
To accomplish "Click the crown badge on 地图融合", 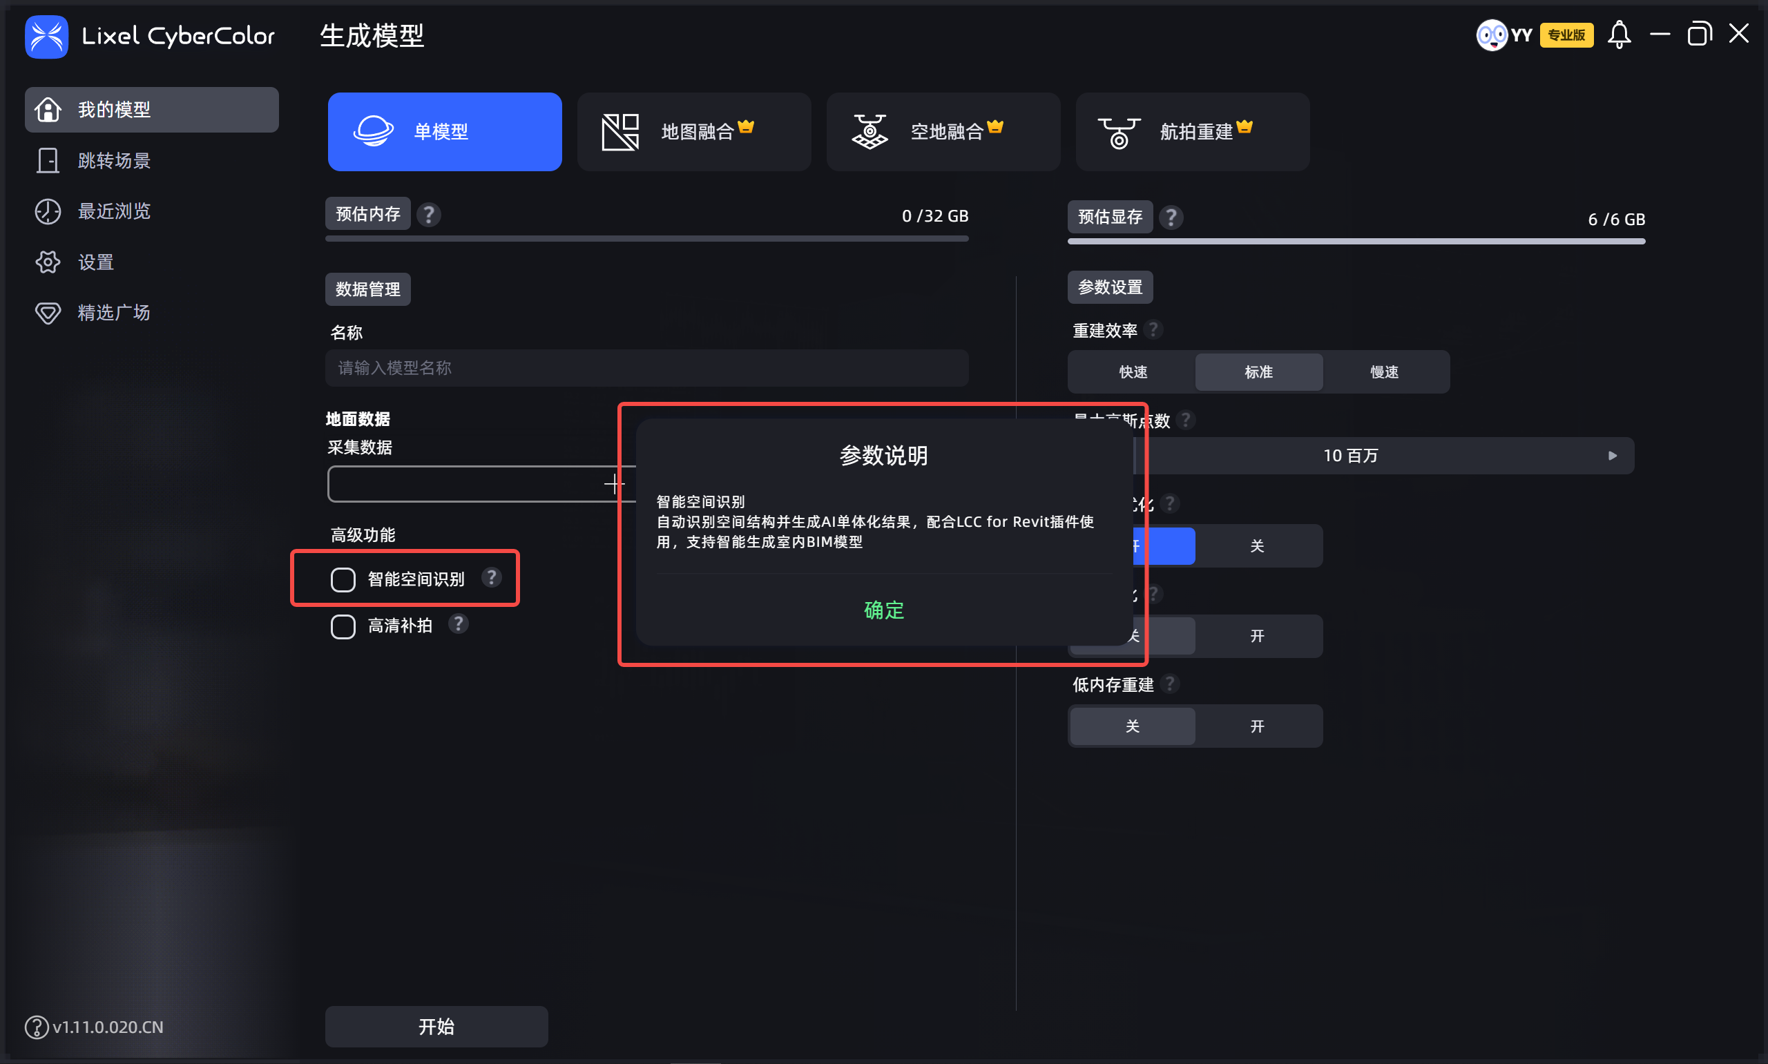I will (746, 126).
